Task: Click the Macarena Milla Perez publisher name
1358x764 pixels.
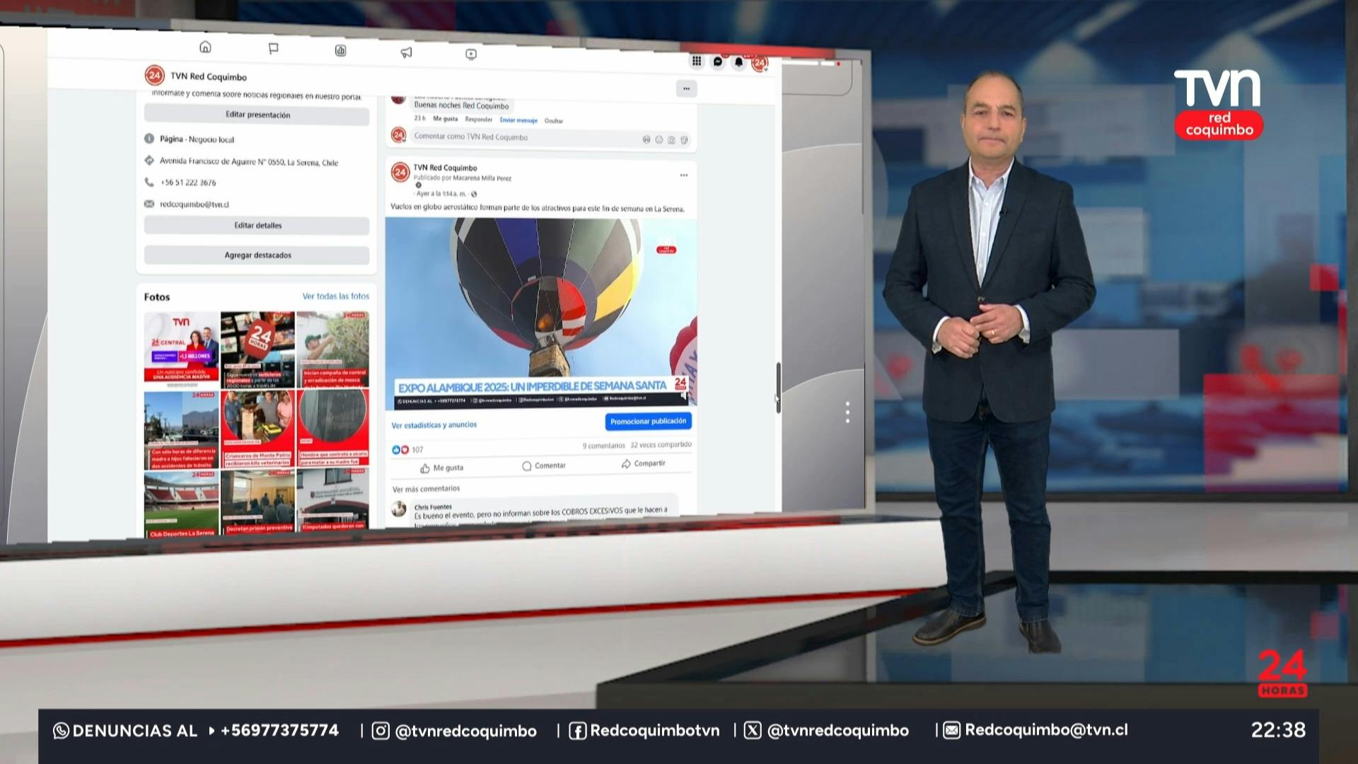Action: (x=481, y=178)
